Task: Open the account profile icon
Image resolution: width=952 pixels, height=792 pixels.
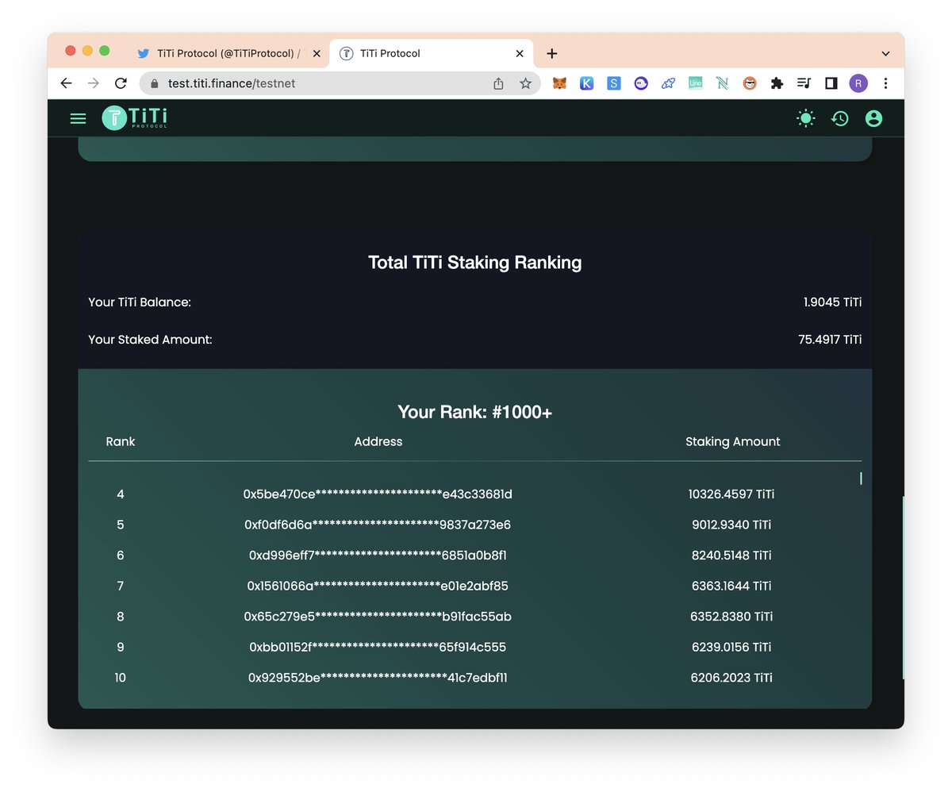Action: [x=873, y=118]
